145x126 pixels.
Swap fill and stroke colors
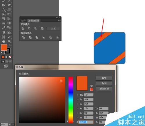10,45
